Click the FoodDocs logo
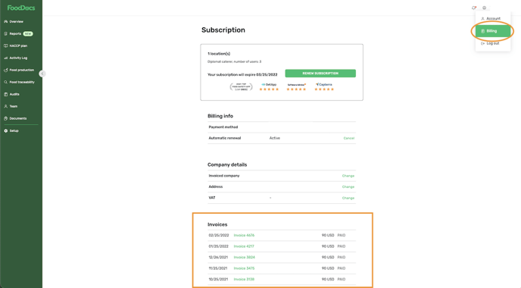 (21, 8)
